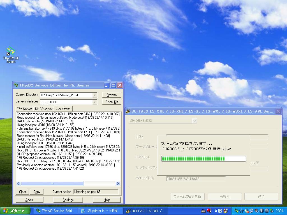
Task: Click the transferred bytes count text
Action: point(196,149)
